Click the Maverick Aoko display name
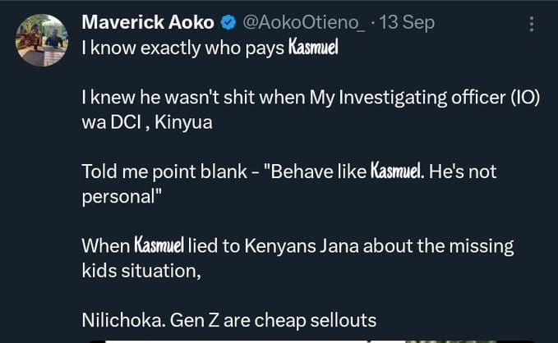 click(x=148, y=22)
